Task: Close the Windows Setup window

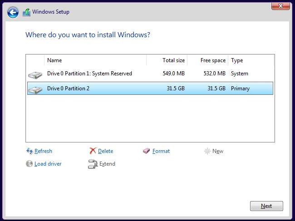Action: coord(281,5)
